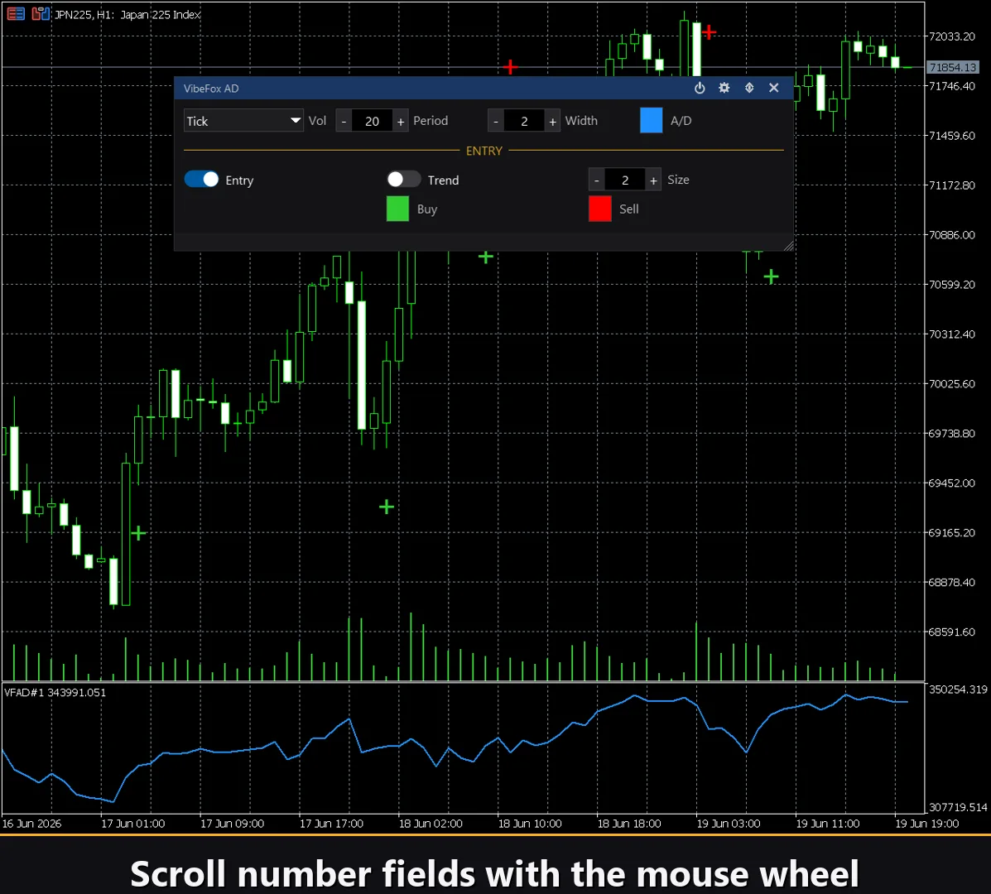The height and width of the screenshot is (894, 991).
Task: Click the 19 Jun 19:00 time label
Action: (x=927, y=824)
